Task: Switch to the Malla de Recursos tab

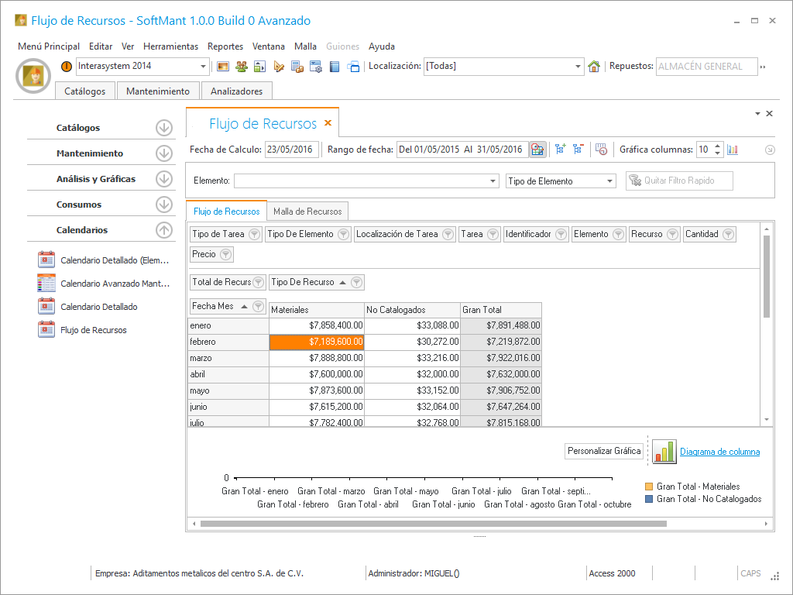Action: [307, 211]
